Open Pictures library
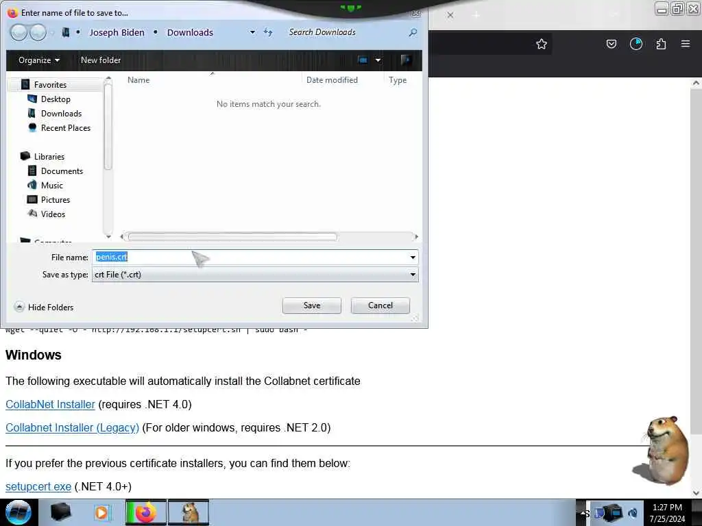This screenshot has height=526, width=702. pyautogui.click(x=56, y=199)
